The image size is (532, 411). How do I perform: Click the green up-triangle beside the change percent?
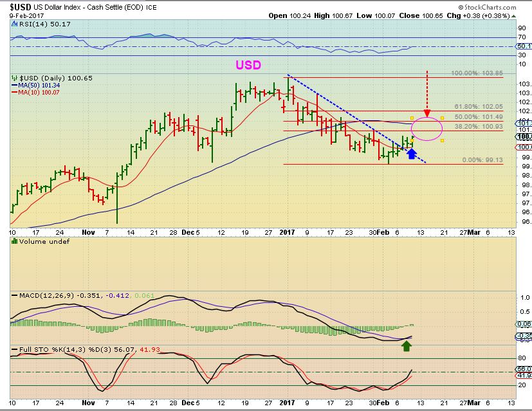tap(514, 16)
